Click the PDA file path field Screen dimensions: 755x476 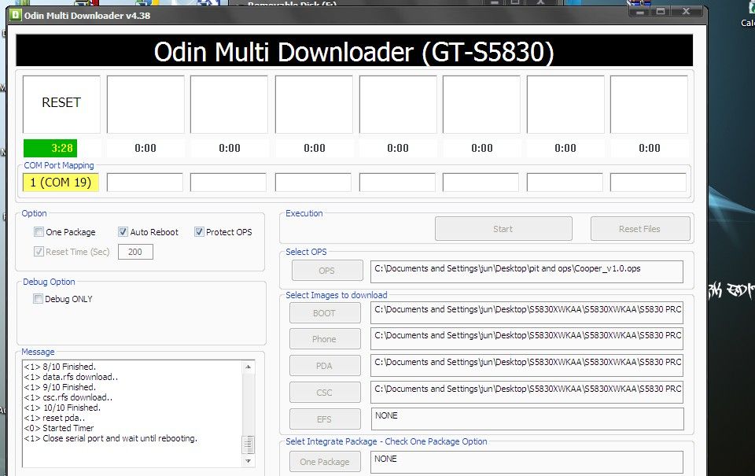click(x=527, y=365)
